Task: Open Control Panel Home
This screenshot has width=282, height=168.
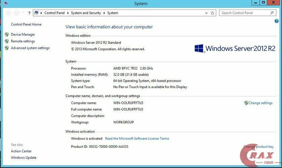Action: click(26, 25)
